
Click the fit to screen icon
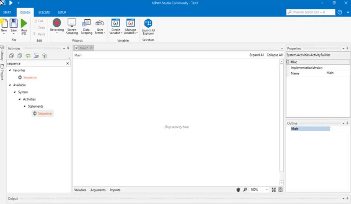(x=273, y=190)
